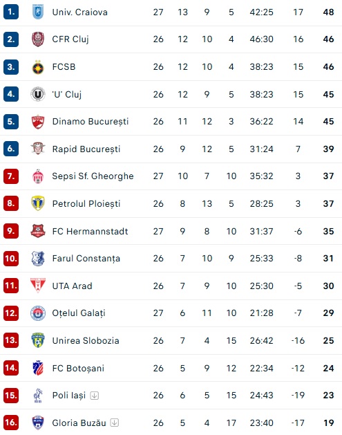The height and width of the screenshot is (435, 342).
Task: Open the Sepsi Sf. Gheorghe team page
Action: pyautogui.click(x=93, y=176)
